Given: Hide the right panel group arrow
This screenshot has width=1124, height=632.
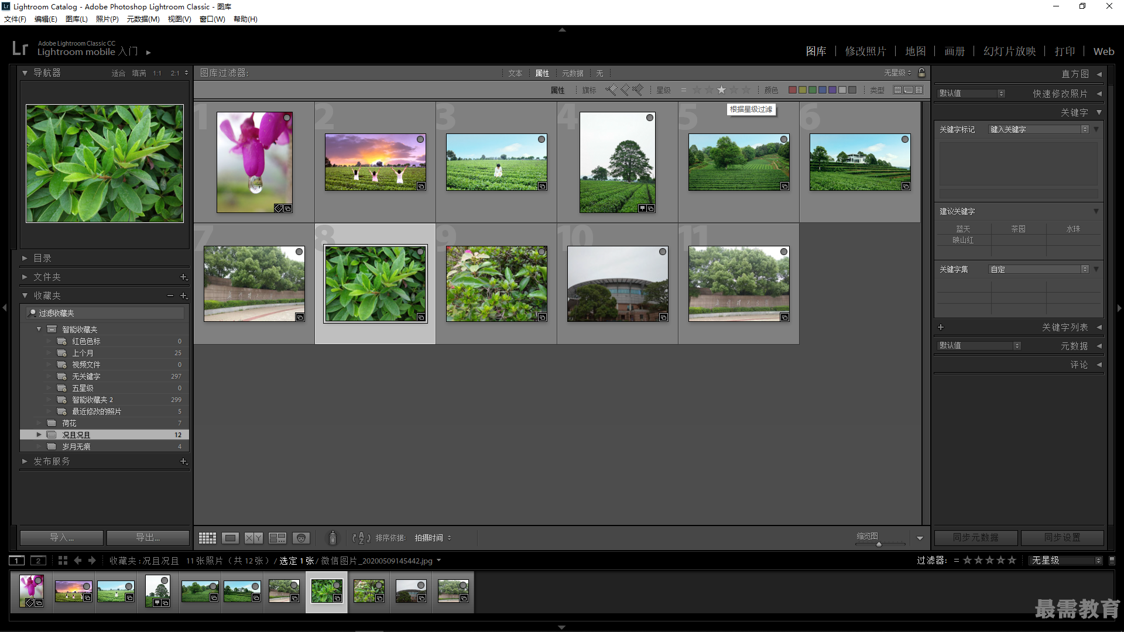Looking at the screenshot, I should coord(1119,307).
